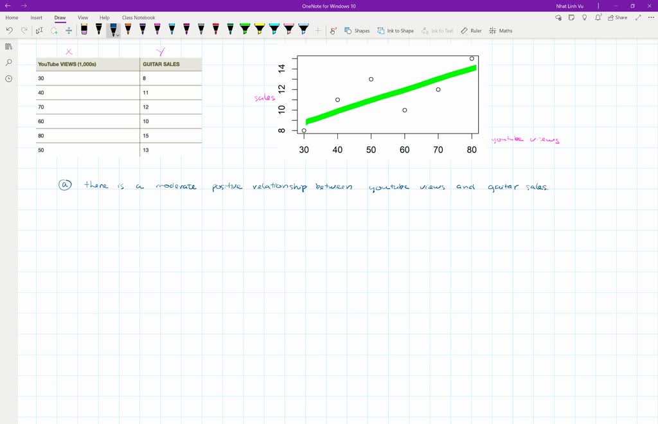Click the Share button
The width and height of the screenshot is (658, 424).
[x=617, y=17]
